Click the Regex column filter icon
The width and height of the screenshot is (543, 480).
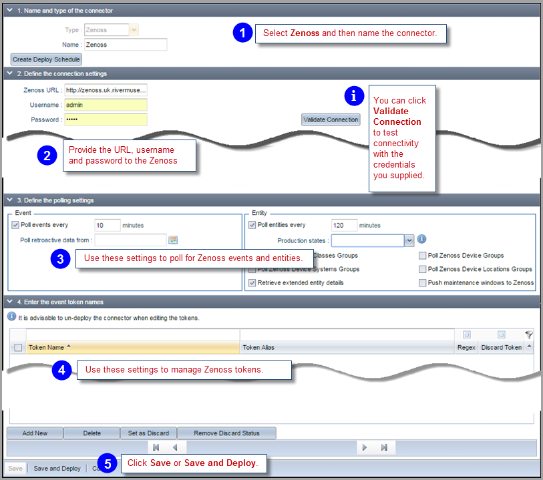tap(466, 334)
